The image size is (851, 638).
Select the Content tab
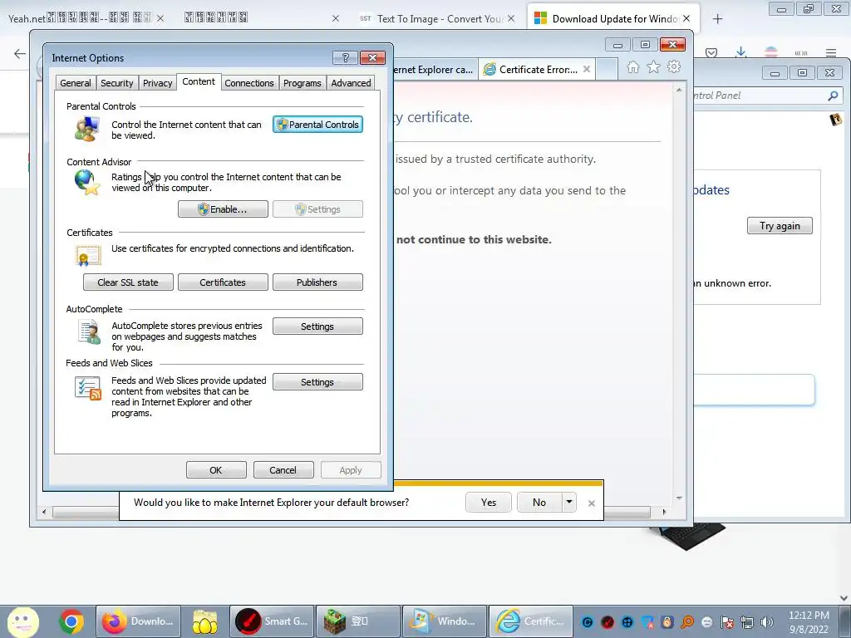pyautogui.click(x=199, y=82)
